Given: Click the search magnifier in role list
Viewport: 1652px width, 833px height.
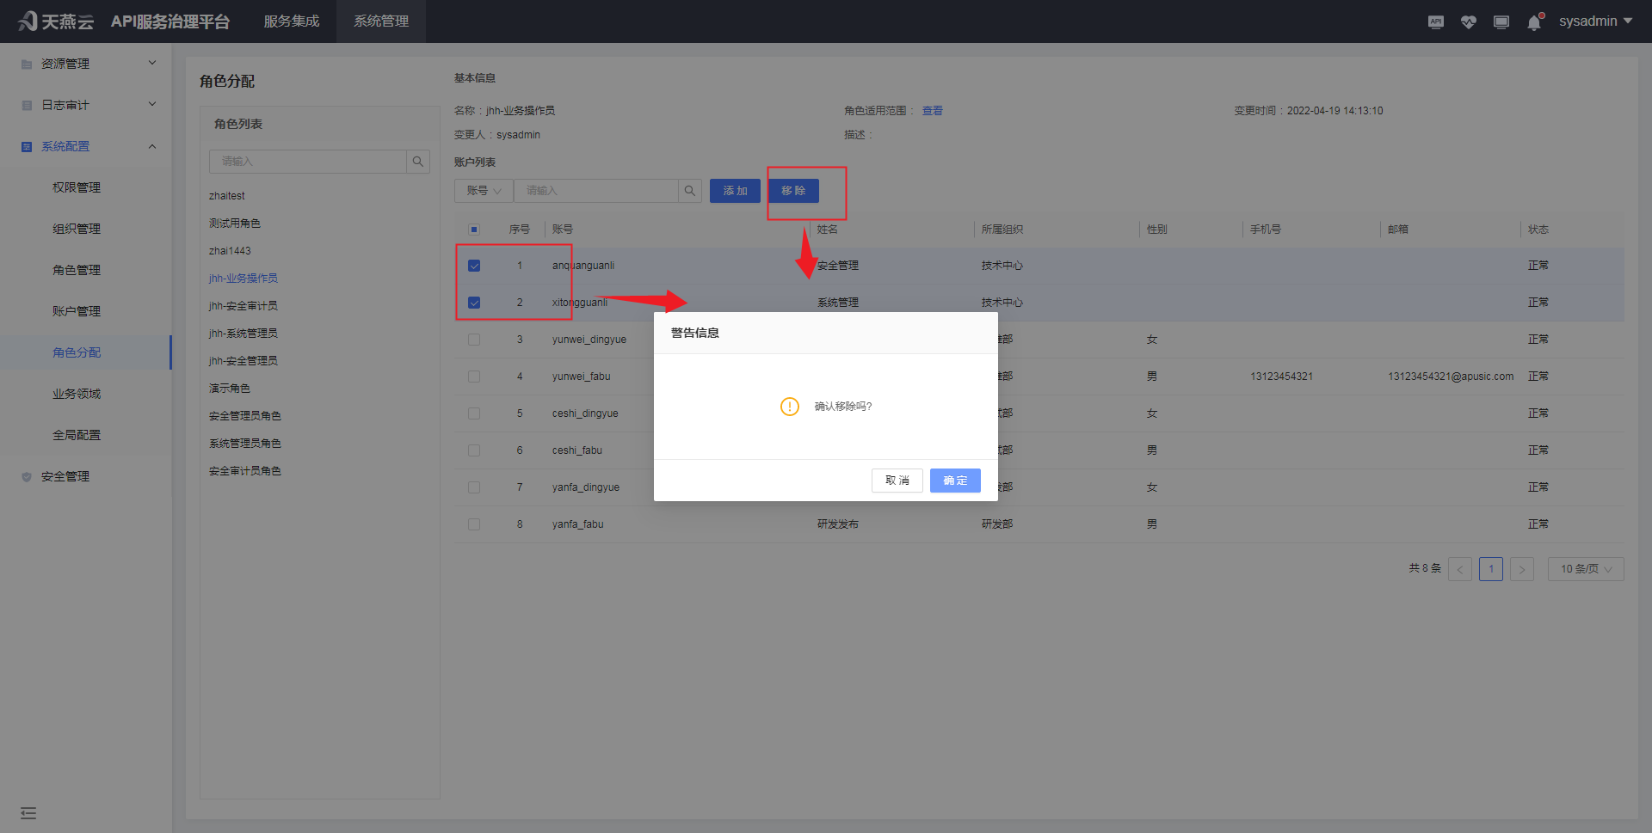Looking at the screenshot, I should tap(418, 161).
